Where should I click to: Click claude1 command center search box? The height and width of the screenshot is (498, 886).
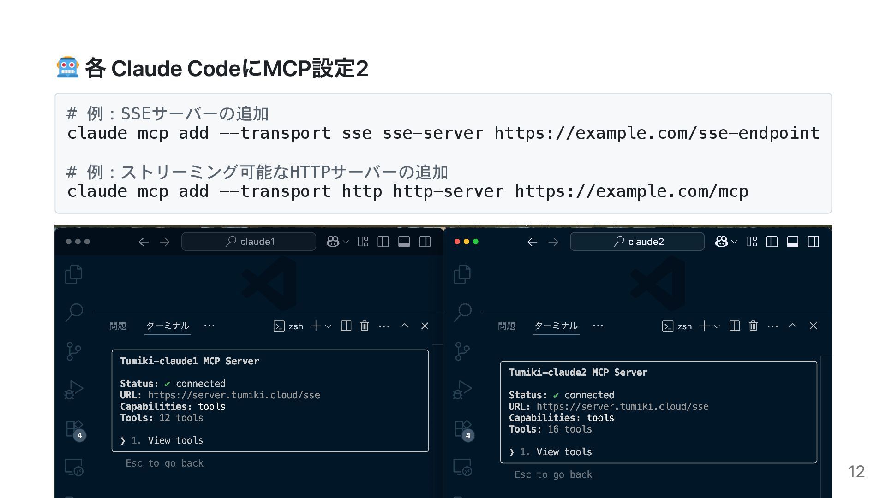point(249,242)
